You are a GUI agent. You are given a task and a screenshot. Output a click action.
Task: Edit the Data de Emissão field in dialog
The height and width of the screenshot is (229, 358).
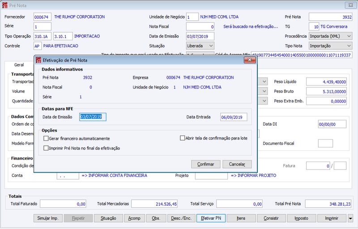click(93, 117)
